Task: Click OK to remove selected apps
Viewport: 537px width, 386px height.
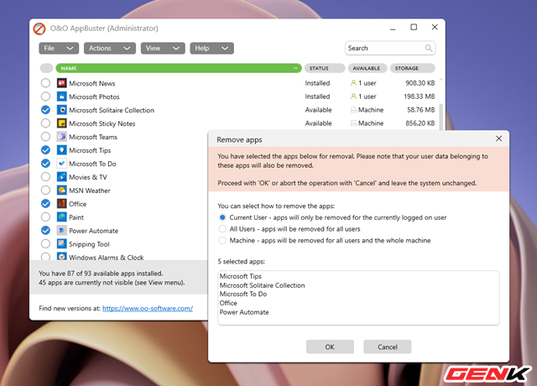Action: coord(330,347)
